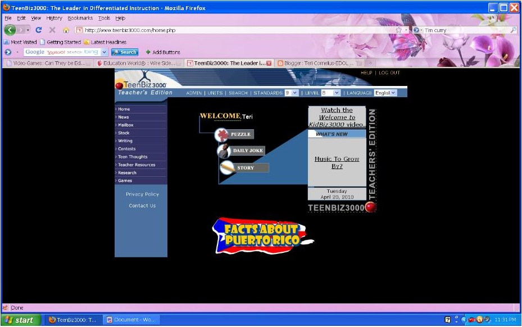The image size is (522, 327).
Task: Open the Bookmarks menu
Action: point(80,18)
